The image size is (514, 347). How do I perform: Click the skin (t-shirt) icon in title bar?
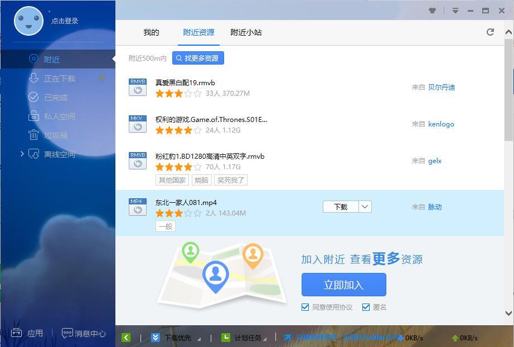coord(431,11)
